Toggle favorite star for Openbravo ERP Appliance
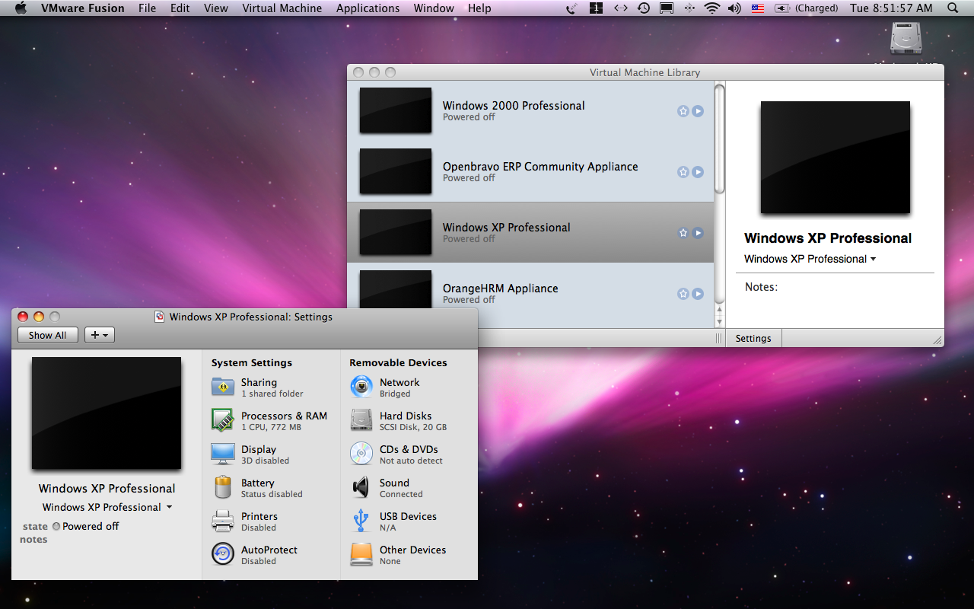 point(683,172)
